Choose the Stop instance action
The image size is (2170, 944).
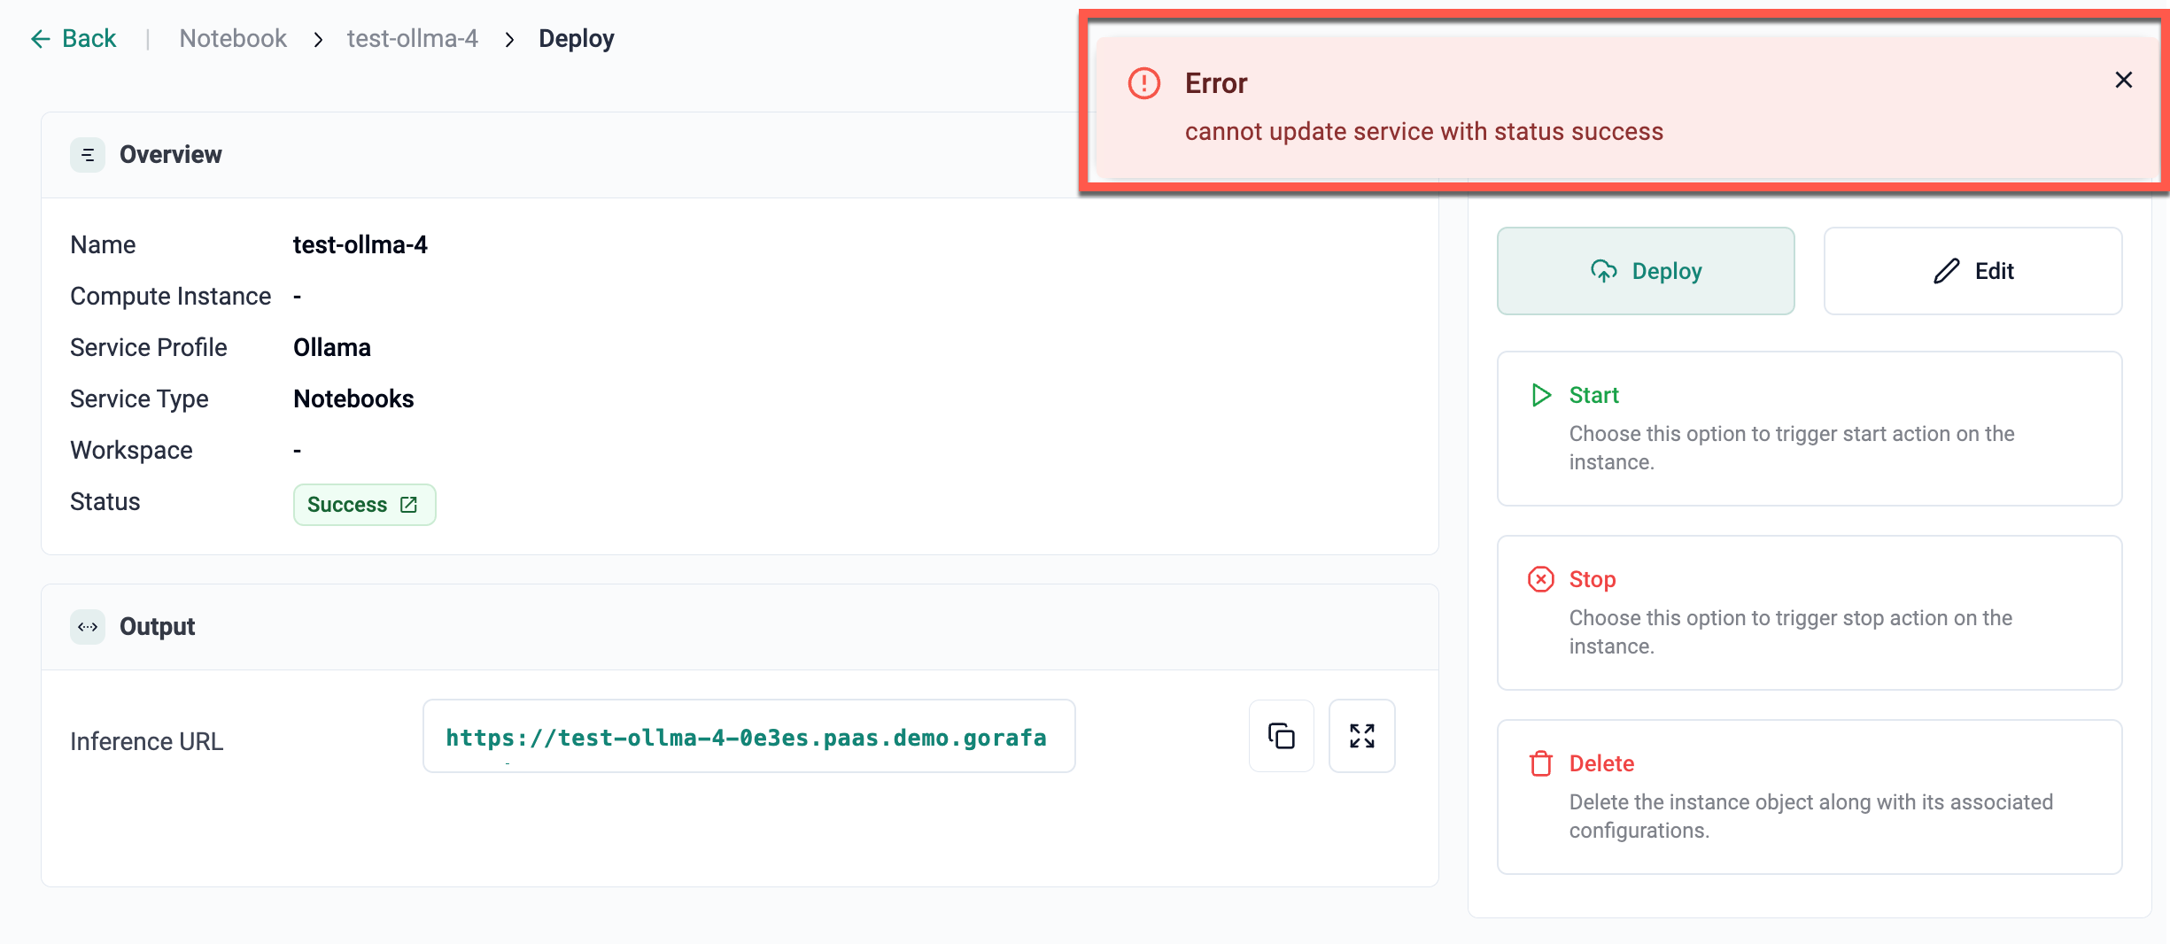pos(1809,613)
